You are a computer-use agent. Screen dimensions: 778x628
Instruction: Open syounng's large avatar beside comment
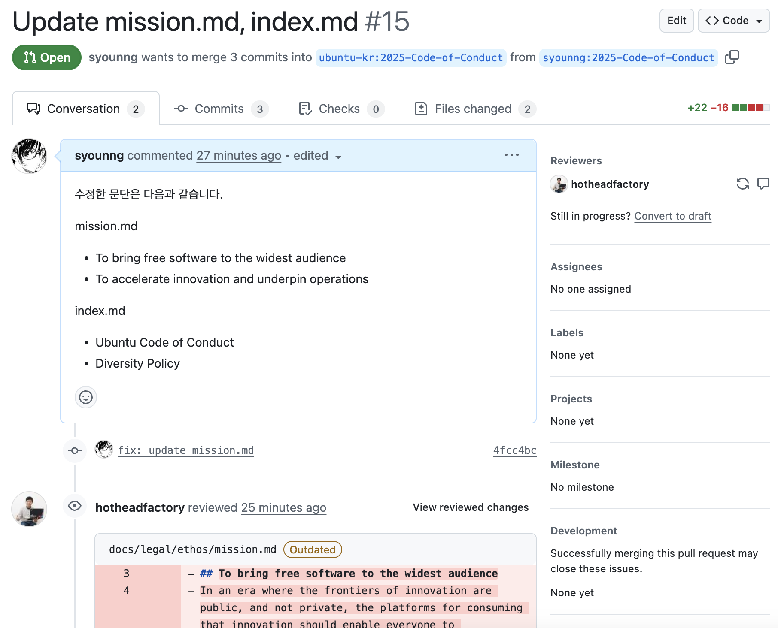(x=29, y=156)
